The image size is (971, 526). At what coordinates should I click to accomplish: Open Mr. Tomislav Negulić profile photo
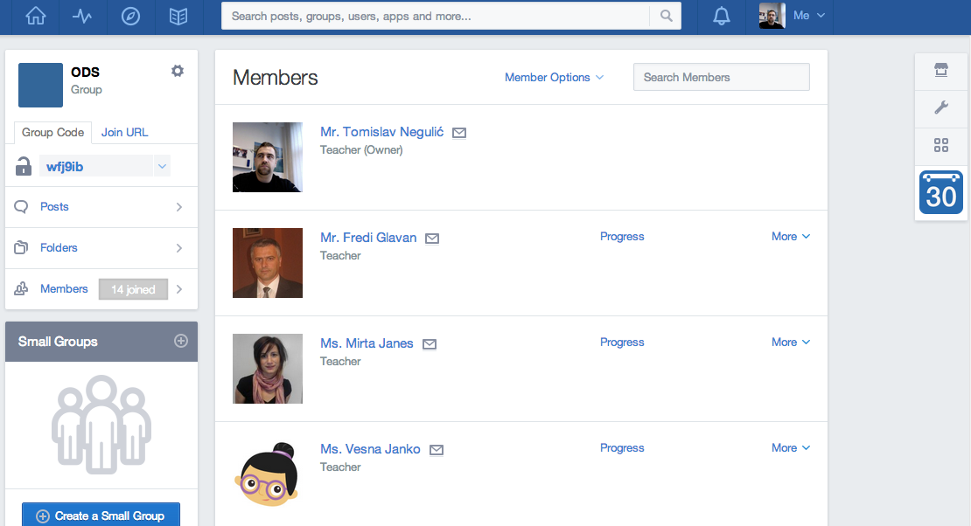tap(268, 157)
